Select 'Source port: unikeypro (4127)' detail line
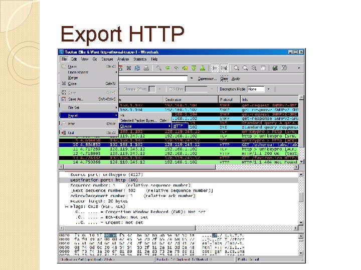361x270 pixels. (x=179, y=174)
